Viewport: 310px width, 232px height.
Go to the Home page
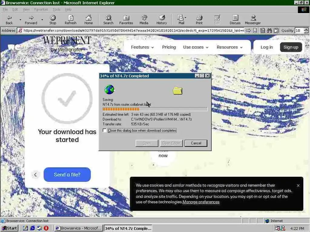point(88,20)
